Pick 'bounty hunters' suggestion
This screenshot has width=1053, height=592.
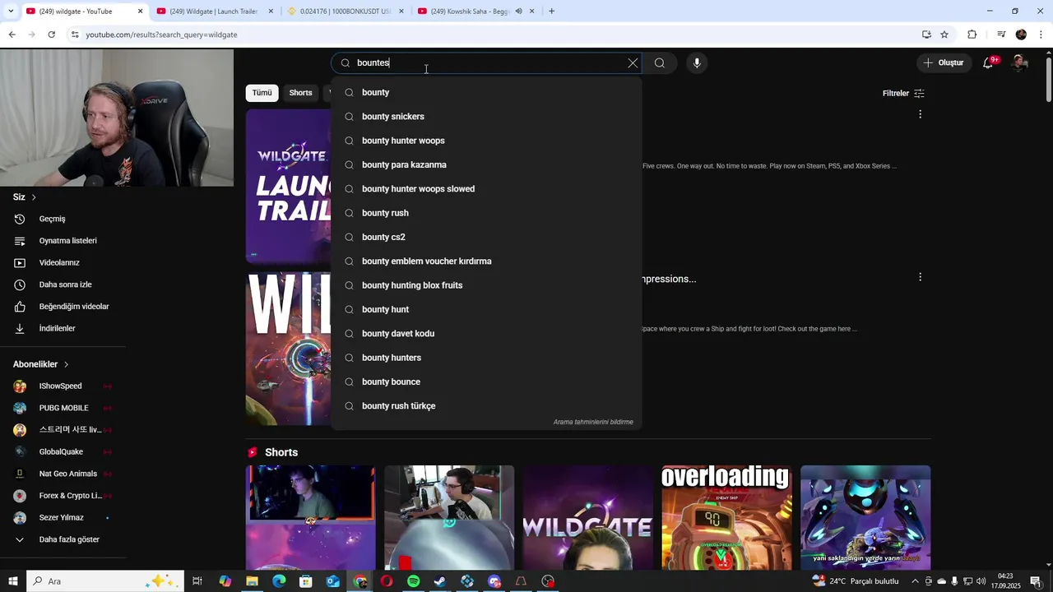click(486, 358)
